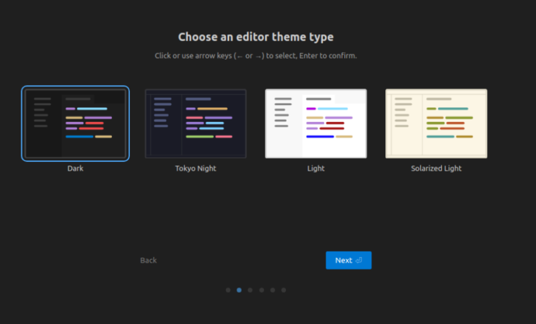Click the "Choose an editor theme type" heading
536x324 pixels.
click(255, 37)
